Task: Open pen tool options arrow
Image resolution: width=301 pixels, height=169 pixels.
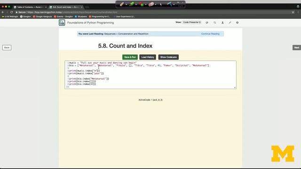Action: pos(127,4)
